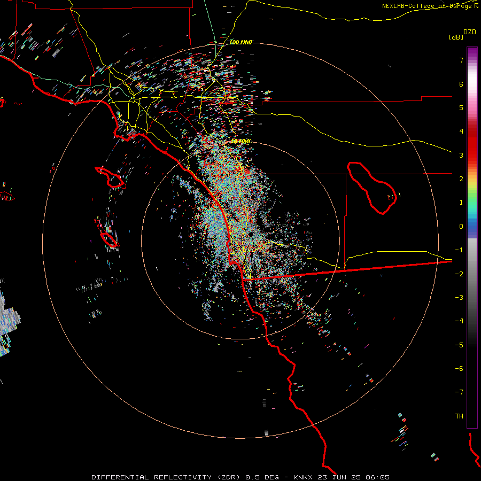The image size is (481, 481).
Task: Click the -3 value on color scale
Action: point(459,298)
